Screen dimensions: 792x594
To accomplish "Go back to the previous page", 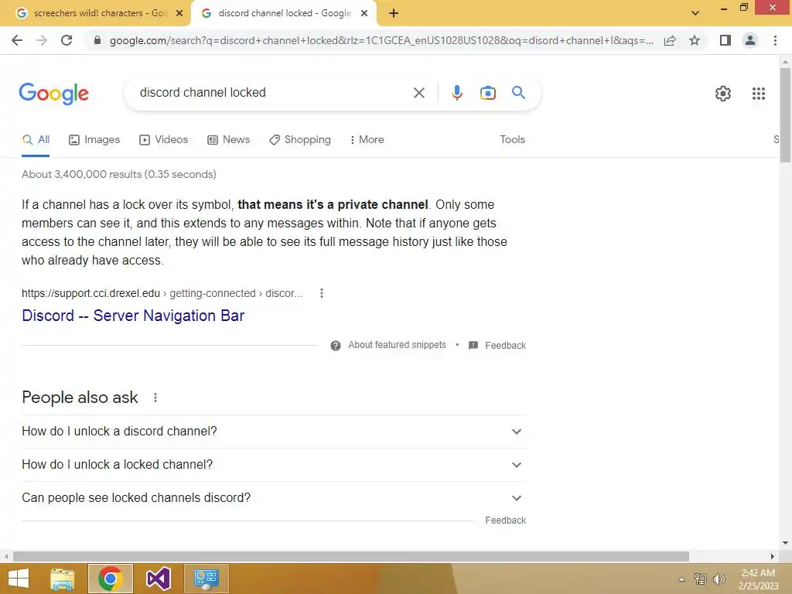I will click(17, 40).
